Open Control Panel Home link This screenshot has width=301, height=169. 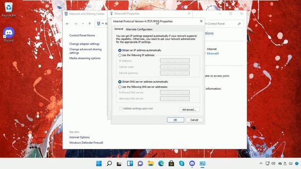82,36
